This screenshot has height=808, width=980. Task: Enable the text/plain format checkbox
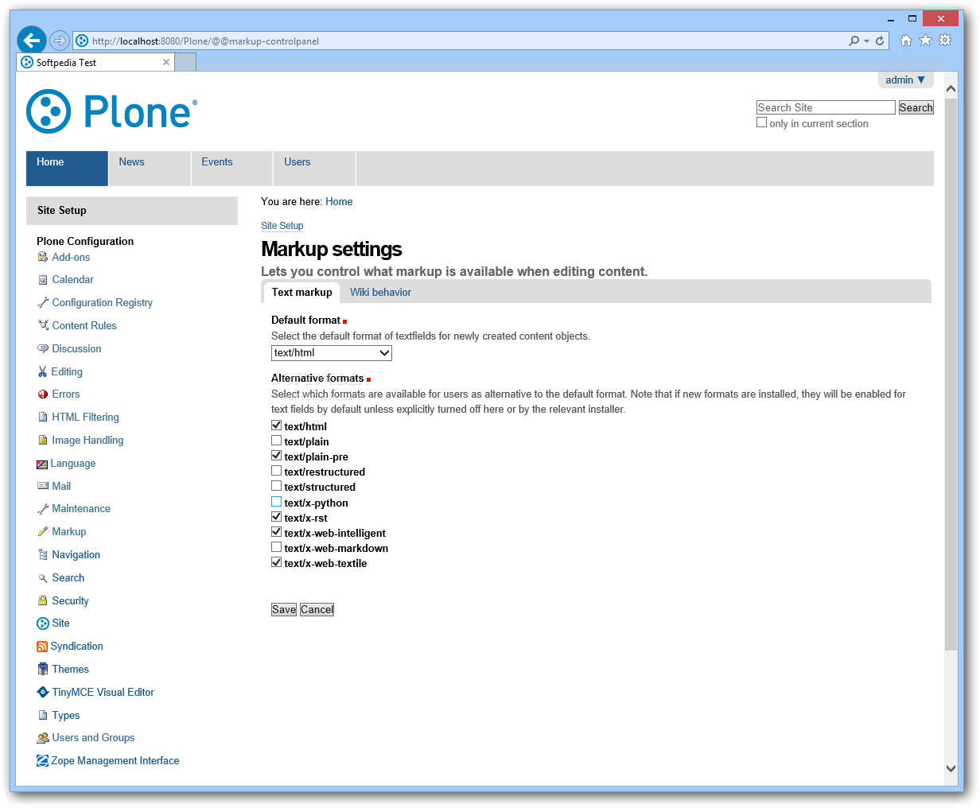[x=276, y=441]
